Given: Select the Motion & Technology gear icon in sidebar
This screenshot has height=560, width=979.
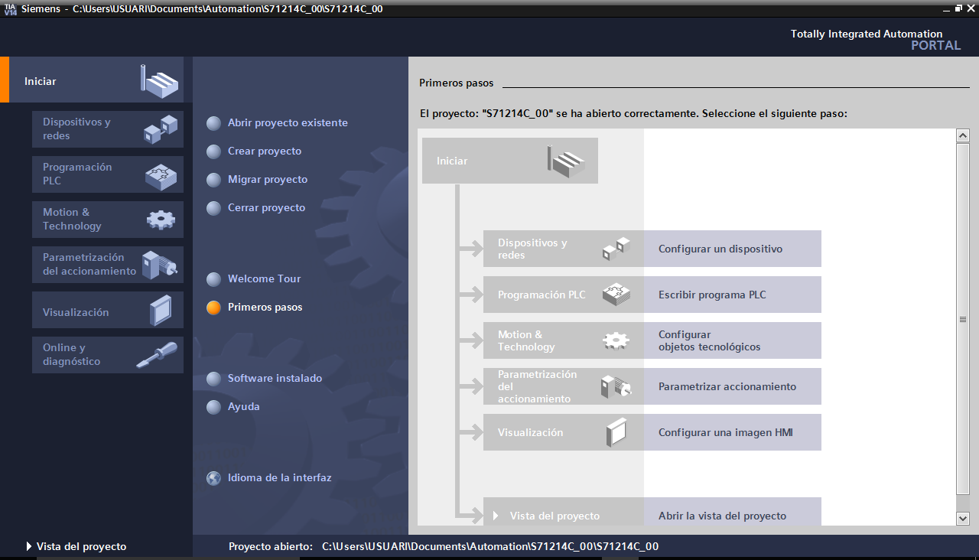Looking at the screenshot, I should click(x=160, y=220).
